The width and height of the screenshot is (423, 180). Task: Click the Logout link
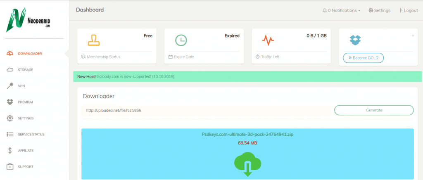409,10
